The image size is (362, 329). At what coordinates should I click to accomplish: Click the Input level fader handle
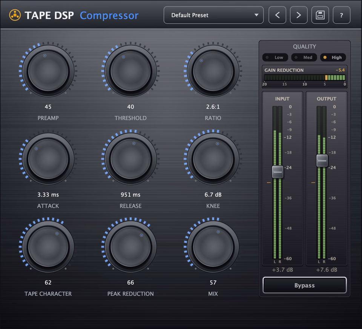pos(278,172)
